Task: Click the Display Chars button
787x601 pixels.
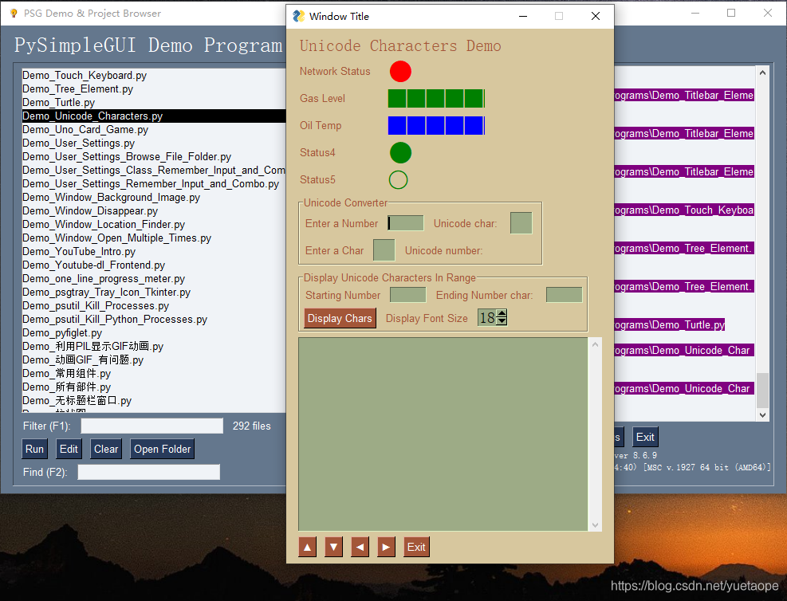Action: coord(340,318)
